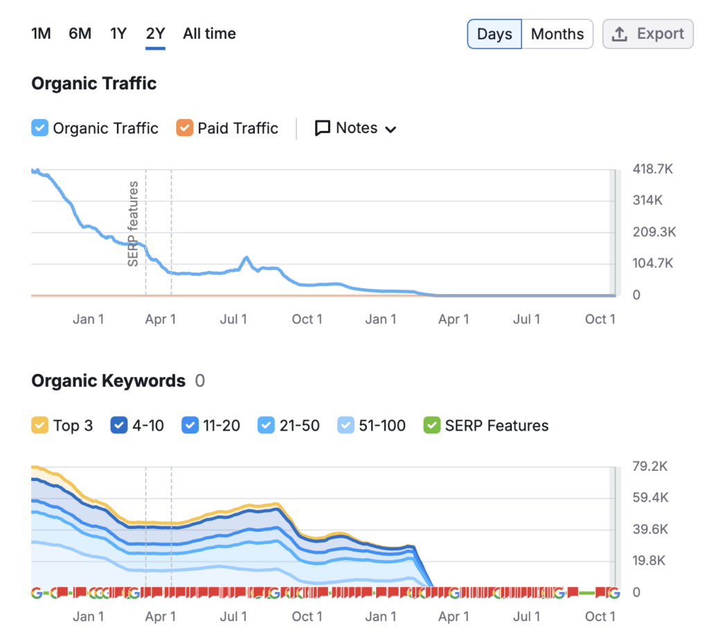Toggle the 4-10 positions checkbox
Screen dimensions: 709x641
click(x=119, y=425)
